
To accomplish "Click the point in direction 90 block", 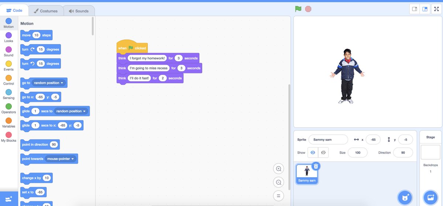I will coord(40,145).
